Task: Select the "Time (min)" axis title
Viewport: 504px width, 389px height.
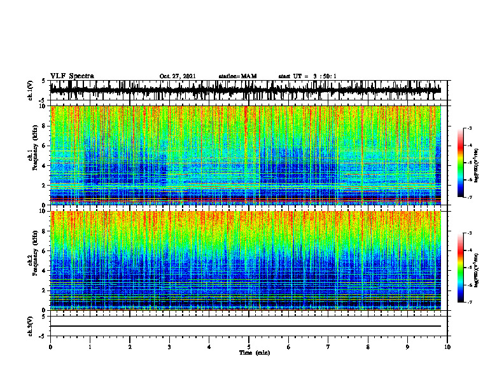Action: point(255,353)
